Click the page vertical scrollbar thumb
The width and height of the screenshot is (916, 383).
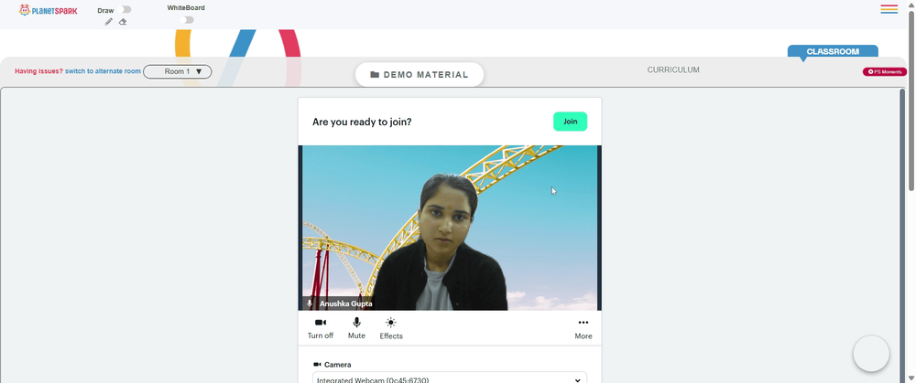(911, 99)
